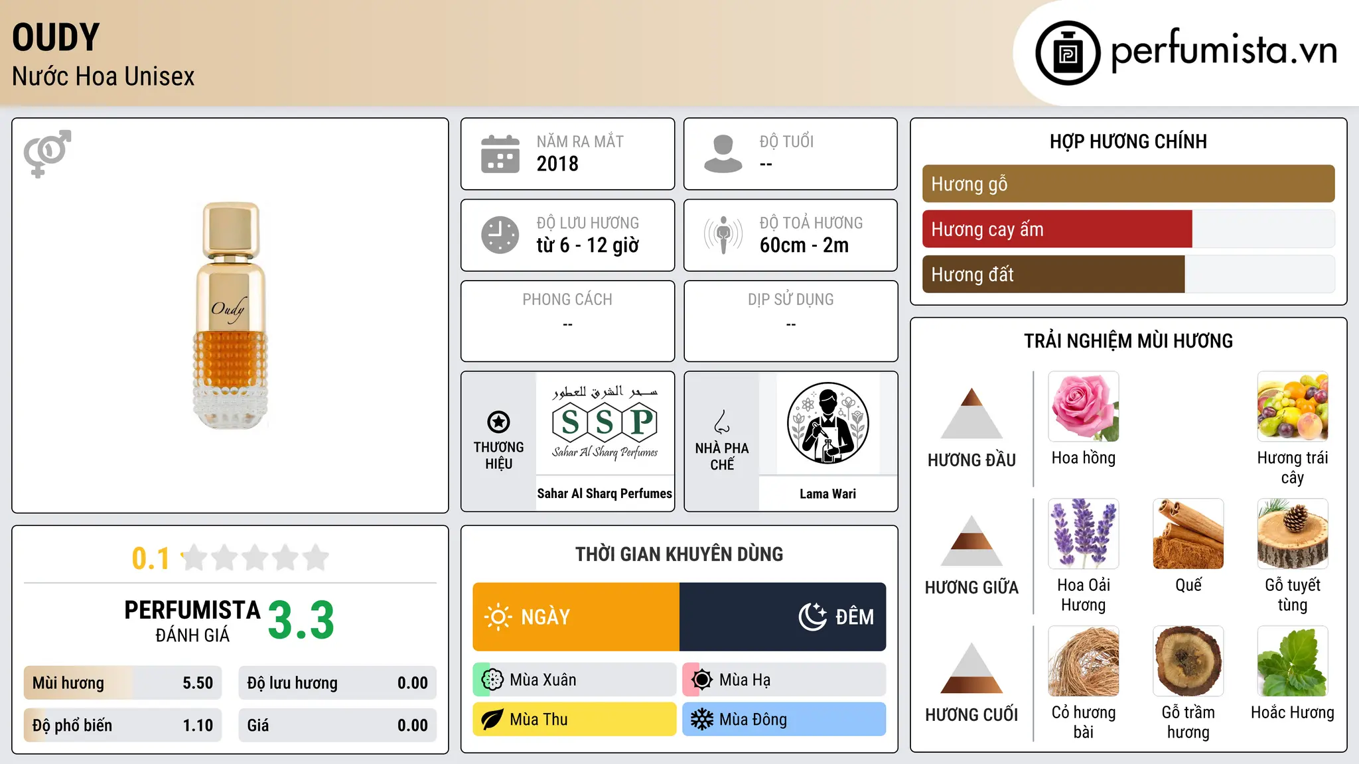The image size is (1359, 764).
Task: Click the leaf icon for Mùa Thu
Action: 492,720
